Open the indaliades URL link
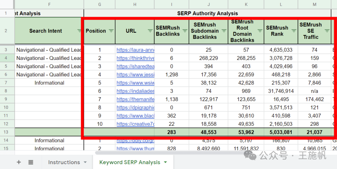This screenshot has width=337, height=169. [x=135, y=91]
